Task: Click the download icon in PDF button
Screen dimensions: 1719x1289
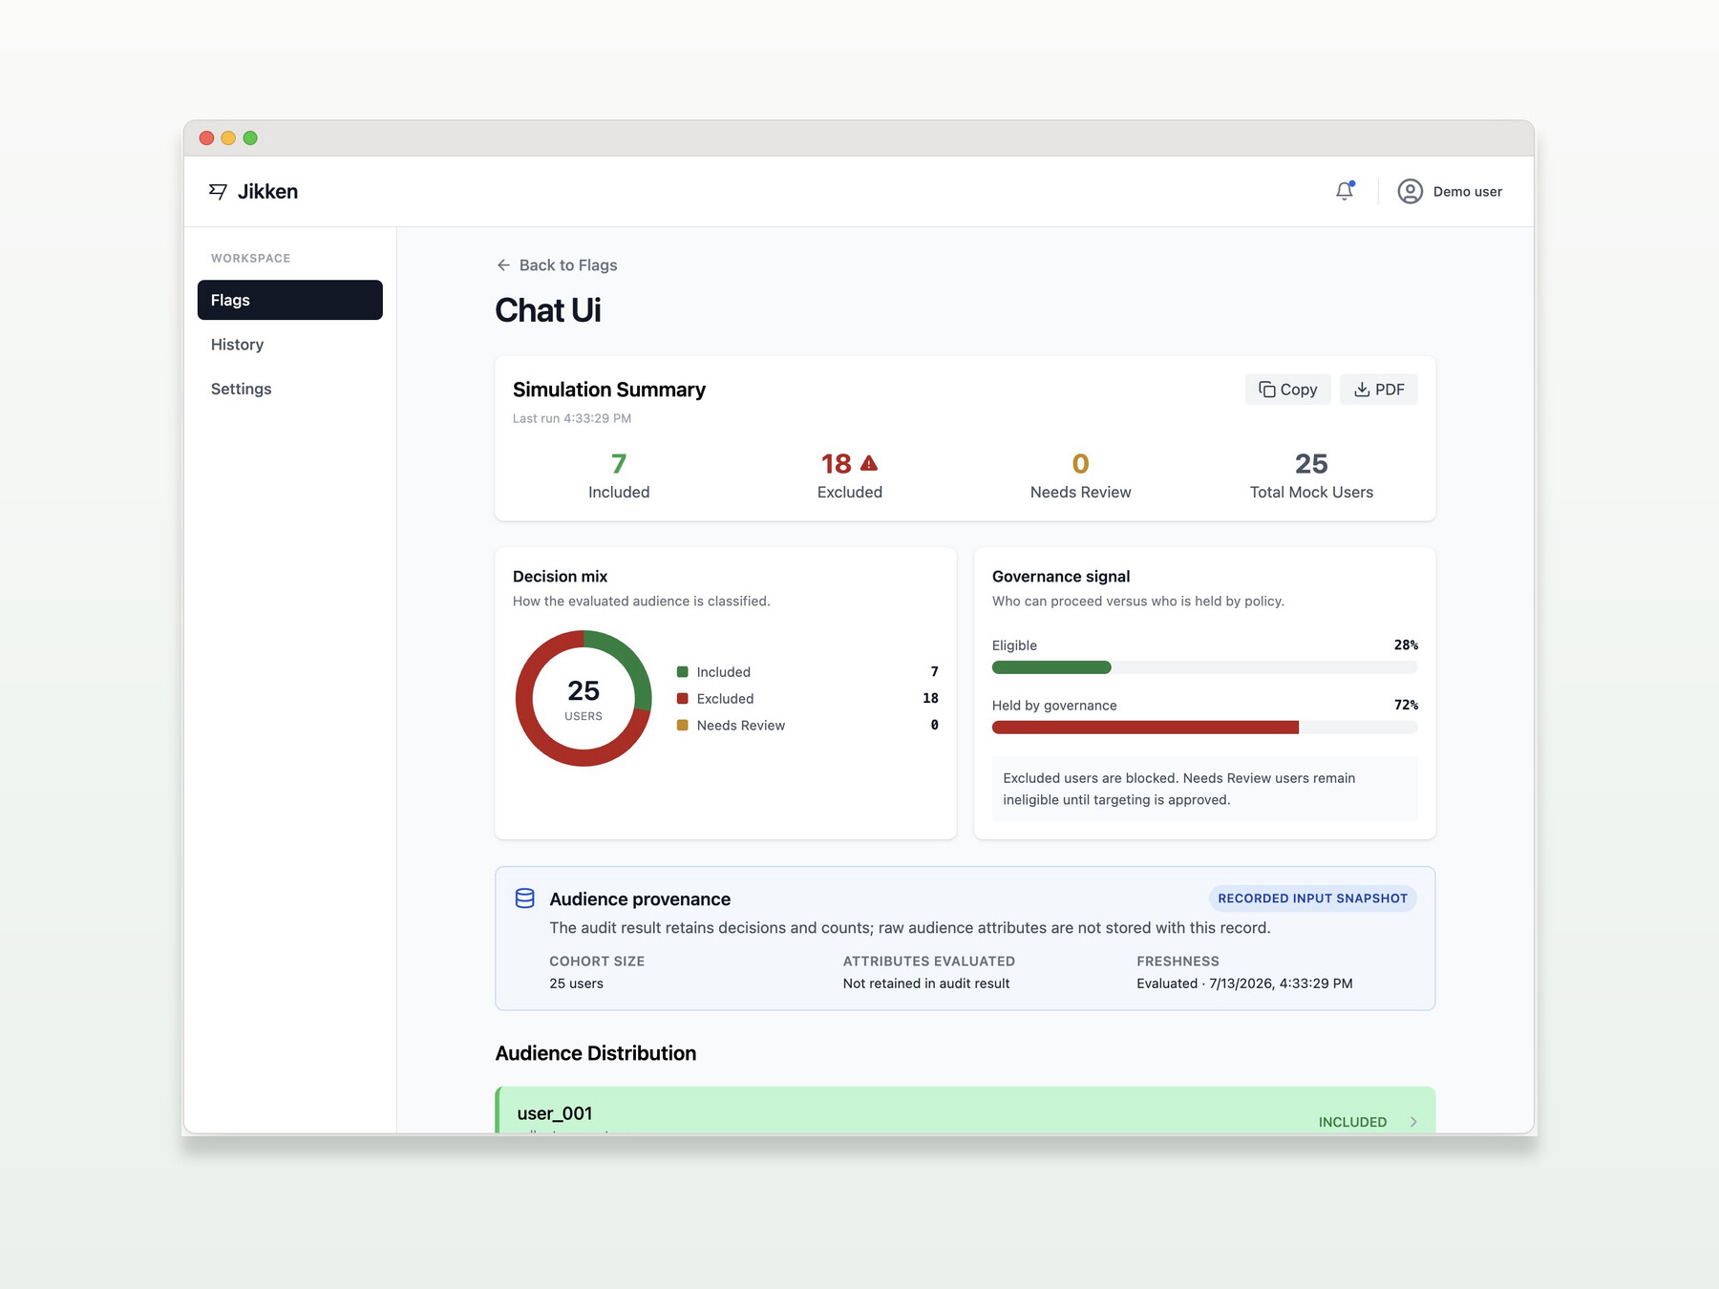Action: [x=1362, y=390]
